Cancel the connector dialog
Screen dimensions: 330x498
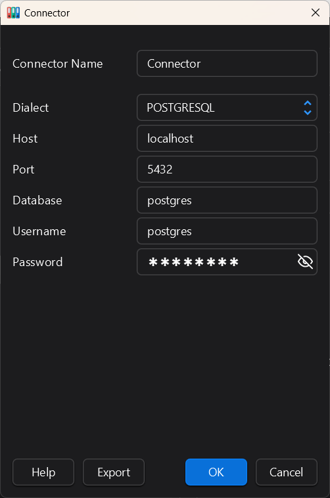(287, 472)
